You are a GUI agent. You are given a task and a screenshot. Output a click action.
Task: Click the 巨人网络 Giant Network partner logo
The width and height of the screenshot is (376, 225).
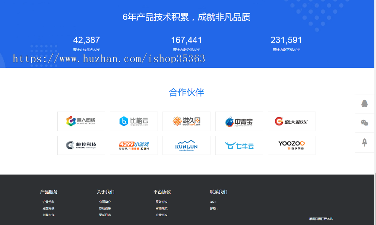coord(81,121)
